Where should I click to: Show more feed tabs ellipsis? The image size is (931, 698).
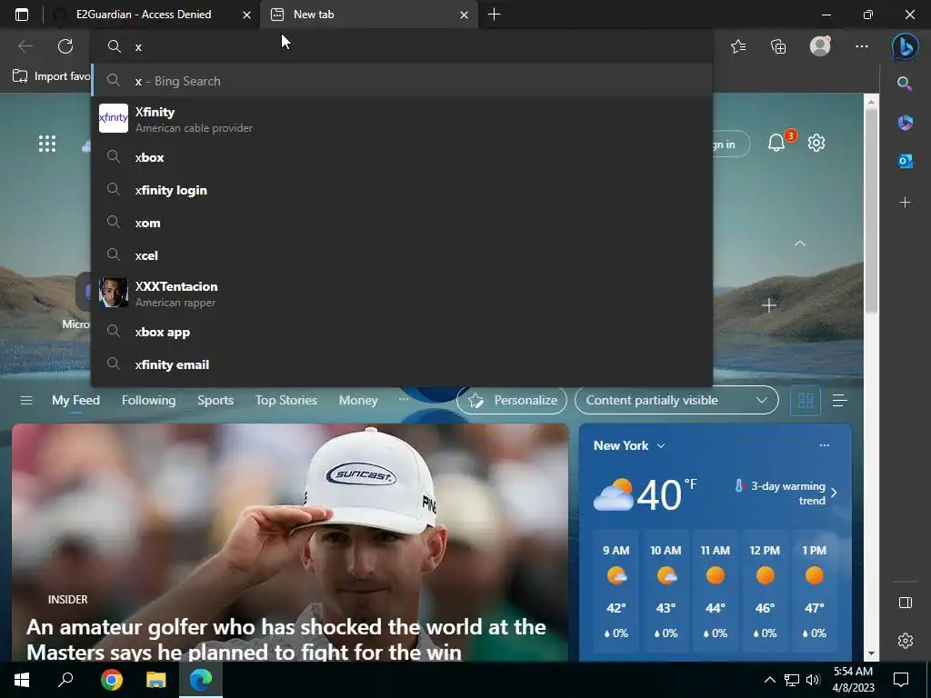click(x=403, y=400)
